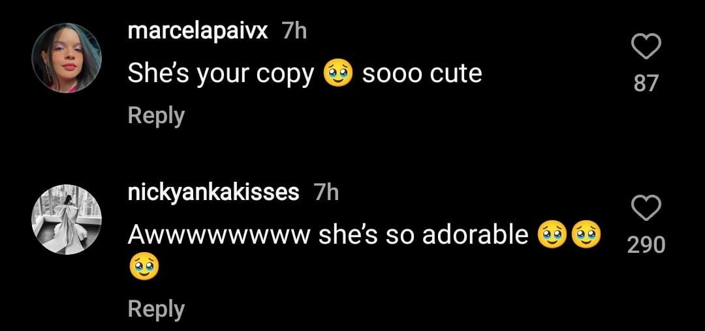Click the 7h timestamp beside nickyankakisses
705x331 pixels.
pos(326,192)
